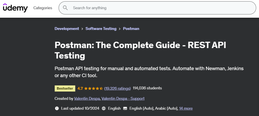The height and width of the screenshot is (116, 259).
Task: Click the magnifying glass search icon
Action: point(65,8)
